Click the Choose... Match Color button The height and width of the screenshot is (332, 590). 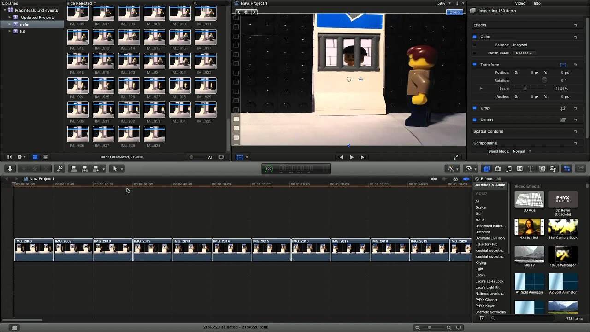tap(524, 53)
